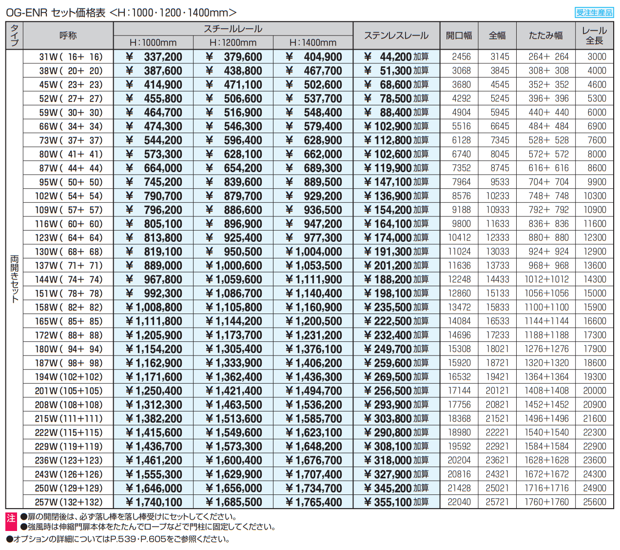Select the スチールレール column header

[233, 29]
